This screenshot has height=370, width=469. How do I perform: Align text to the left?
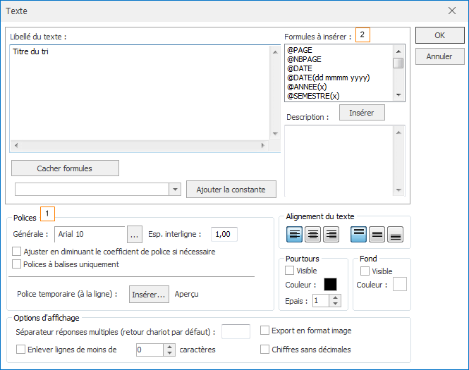click(x=294, y=235)
